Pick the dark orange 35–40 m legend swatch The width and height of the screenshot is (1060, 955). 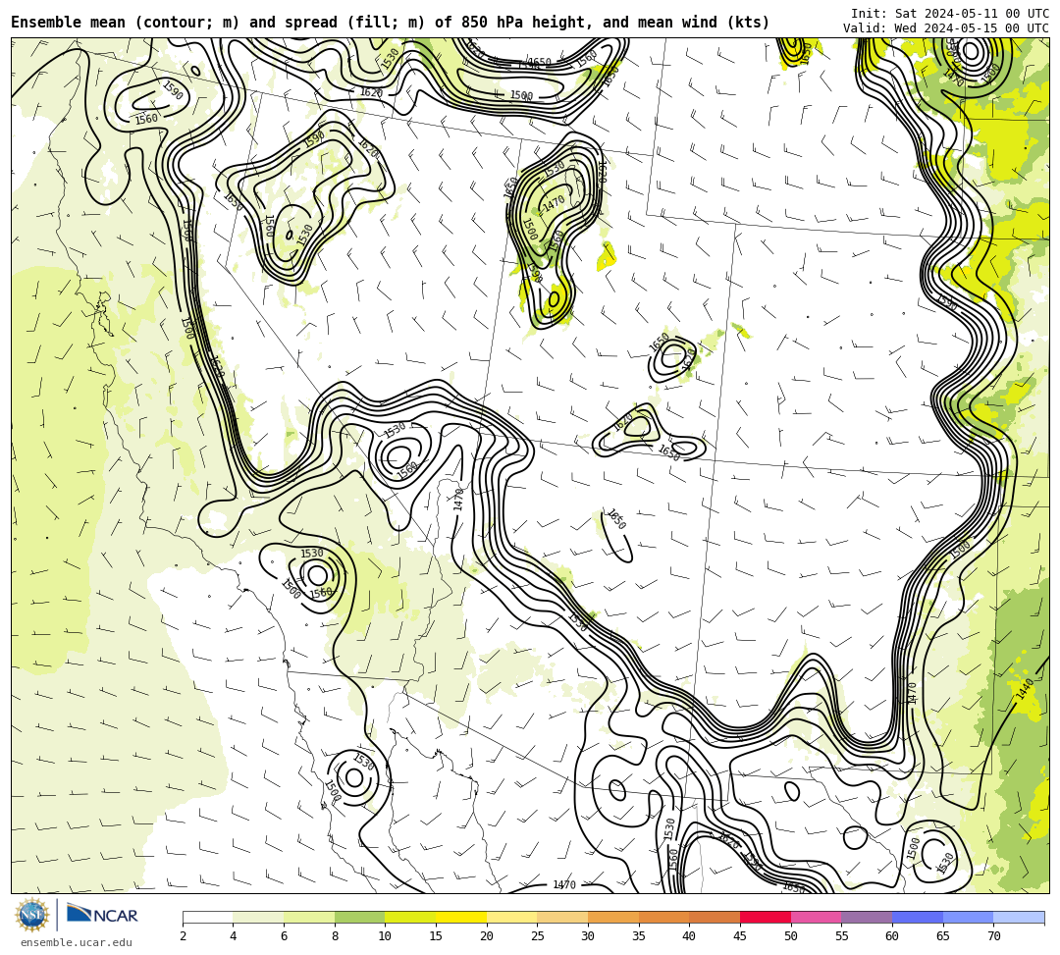point(663,917)
